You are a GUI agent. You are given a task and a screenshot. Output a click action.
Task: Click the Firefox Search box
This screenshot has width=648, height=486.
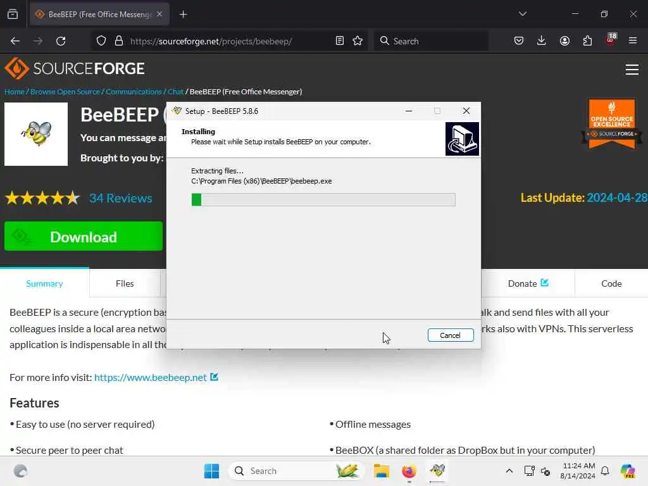coord(431,41)
